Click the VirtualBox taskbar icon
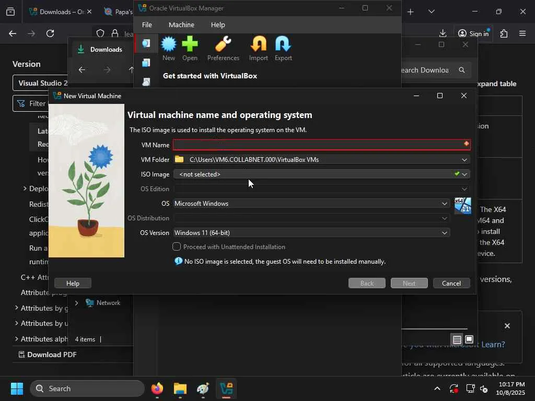This screenshot has height=401, width=535. coord(226,388)
